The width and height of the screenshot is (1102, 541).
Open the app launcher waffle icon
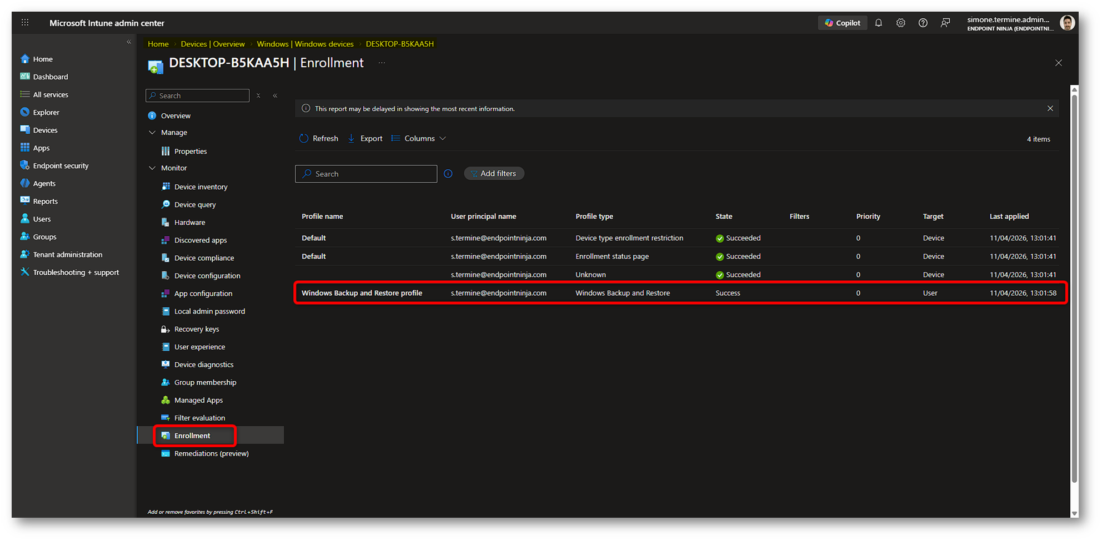point(25,23)
